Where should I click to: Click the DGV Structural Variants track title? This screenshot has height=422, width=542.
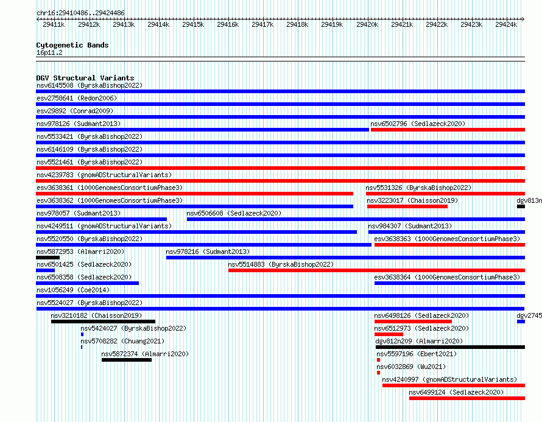point(85,78)
